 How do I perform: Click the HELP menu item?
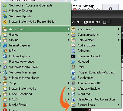108,22
